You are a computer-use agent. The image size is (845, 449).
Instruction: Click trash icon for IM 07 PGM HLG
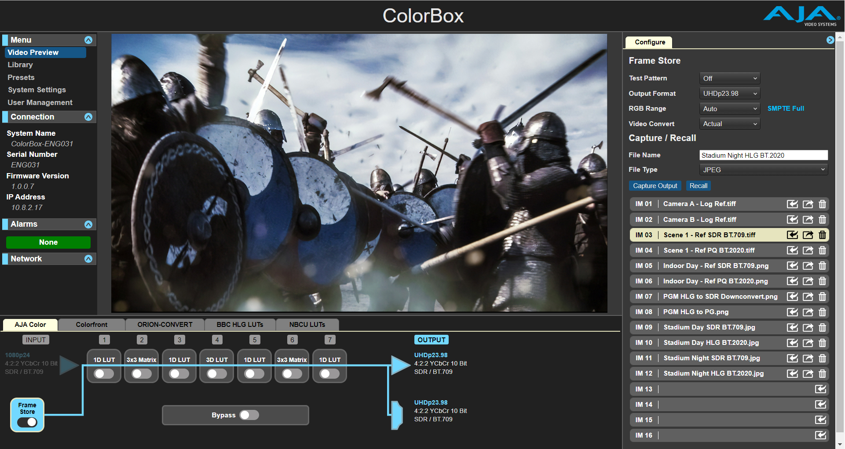click(x=822, y=297)
